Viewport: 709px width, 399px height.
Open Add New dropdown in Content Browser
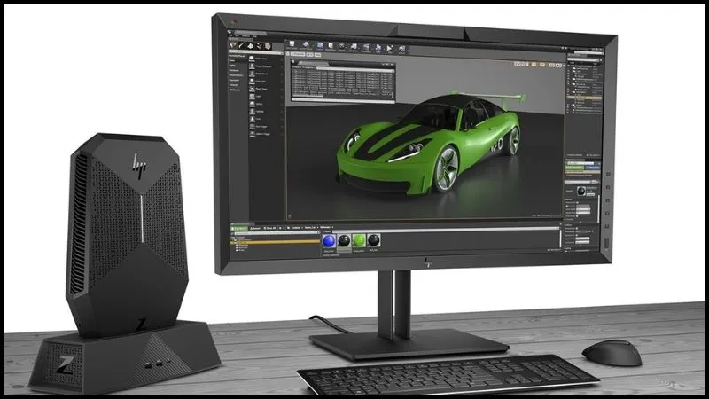click(x=239, y=229)
